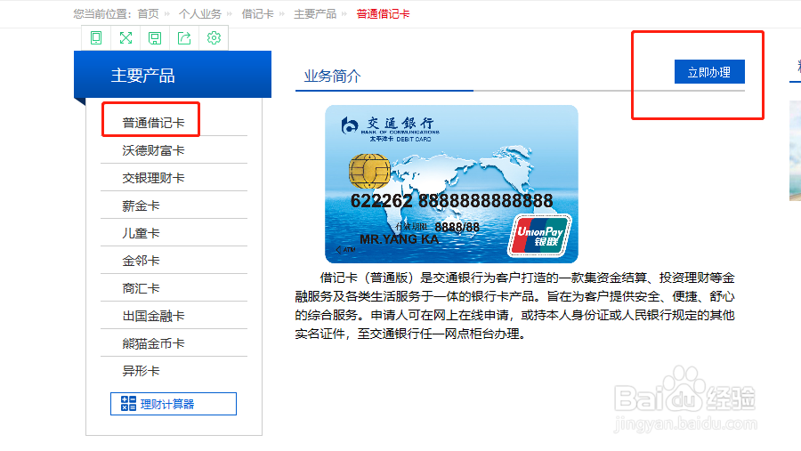Go to 借记卡 in the breadcrumb
Image resolution: width=801 pixels, height=451 pixels.
(x=257, y=14)
